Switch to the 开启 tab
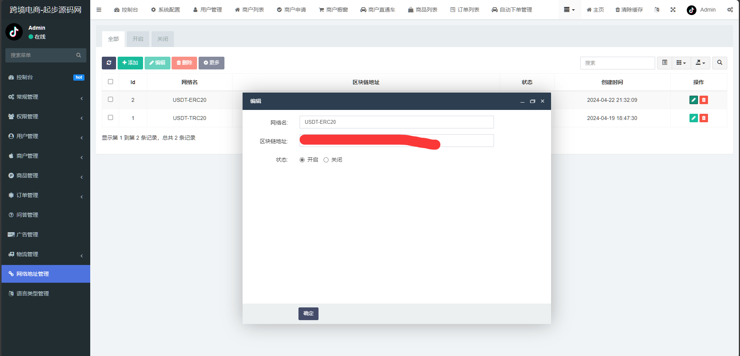 click(138, 39)
